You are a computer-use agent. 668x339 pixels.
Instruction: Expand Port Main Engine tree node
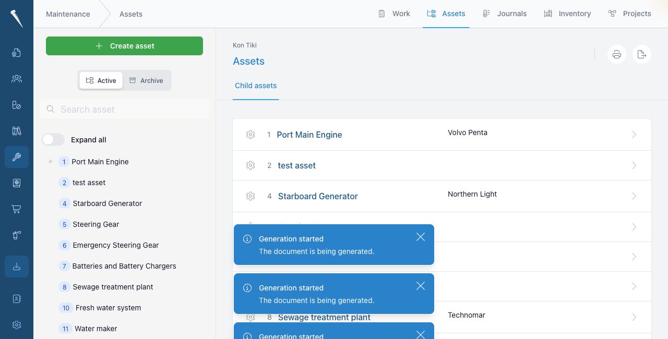51,162
